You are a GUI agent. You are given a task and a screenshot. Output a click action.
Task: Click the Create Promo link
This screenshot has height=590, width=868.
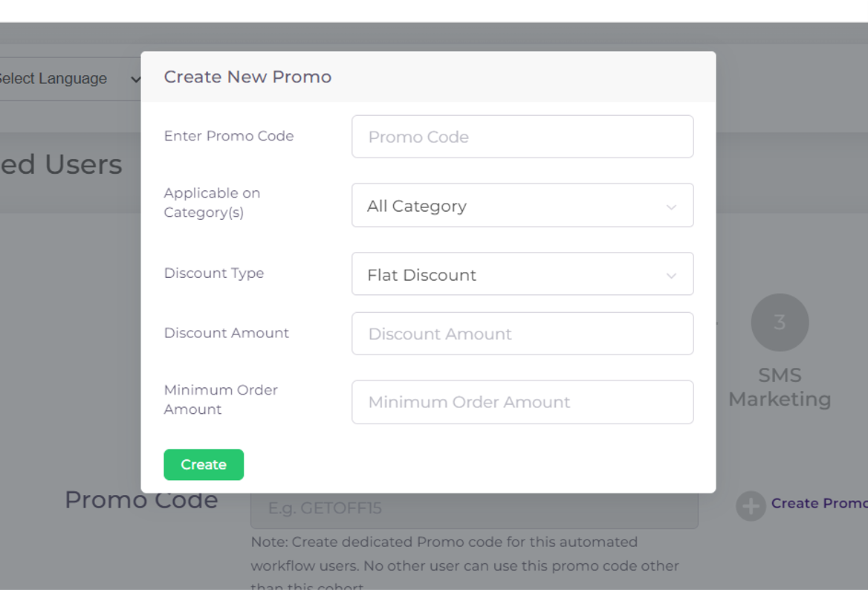[818, 504]
